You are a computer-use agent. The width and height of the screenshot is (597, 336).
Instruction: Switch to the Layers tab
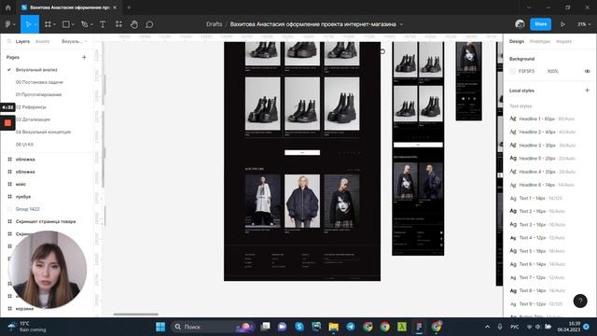click(x=22, y=41)
